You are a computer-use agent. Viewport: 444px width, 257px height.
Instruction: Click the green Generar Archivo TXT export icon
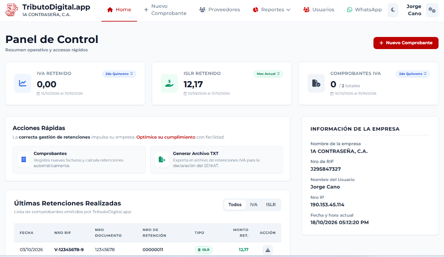pos(162,159)
